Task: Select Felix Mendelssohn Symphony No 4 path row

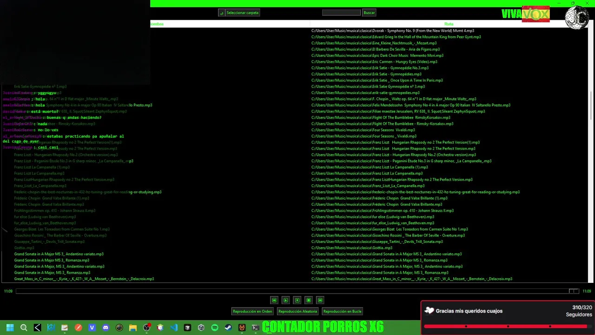Action: click(x=411, y=105)
